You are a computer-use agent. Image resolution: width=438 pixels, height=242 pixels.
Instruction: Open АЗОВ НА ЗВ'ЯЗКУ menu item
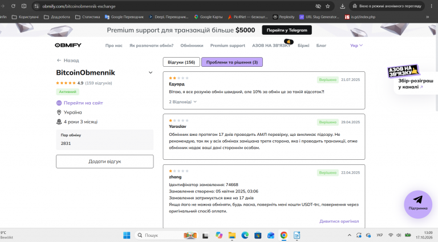pyautogui.click(x=271, y=46)
